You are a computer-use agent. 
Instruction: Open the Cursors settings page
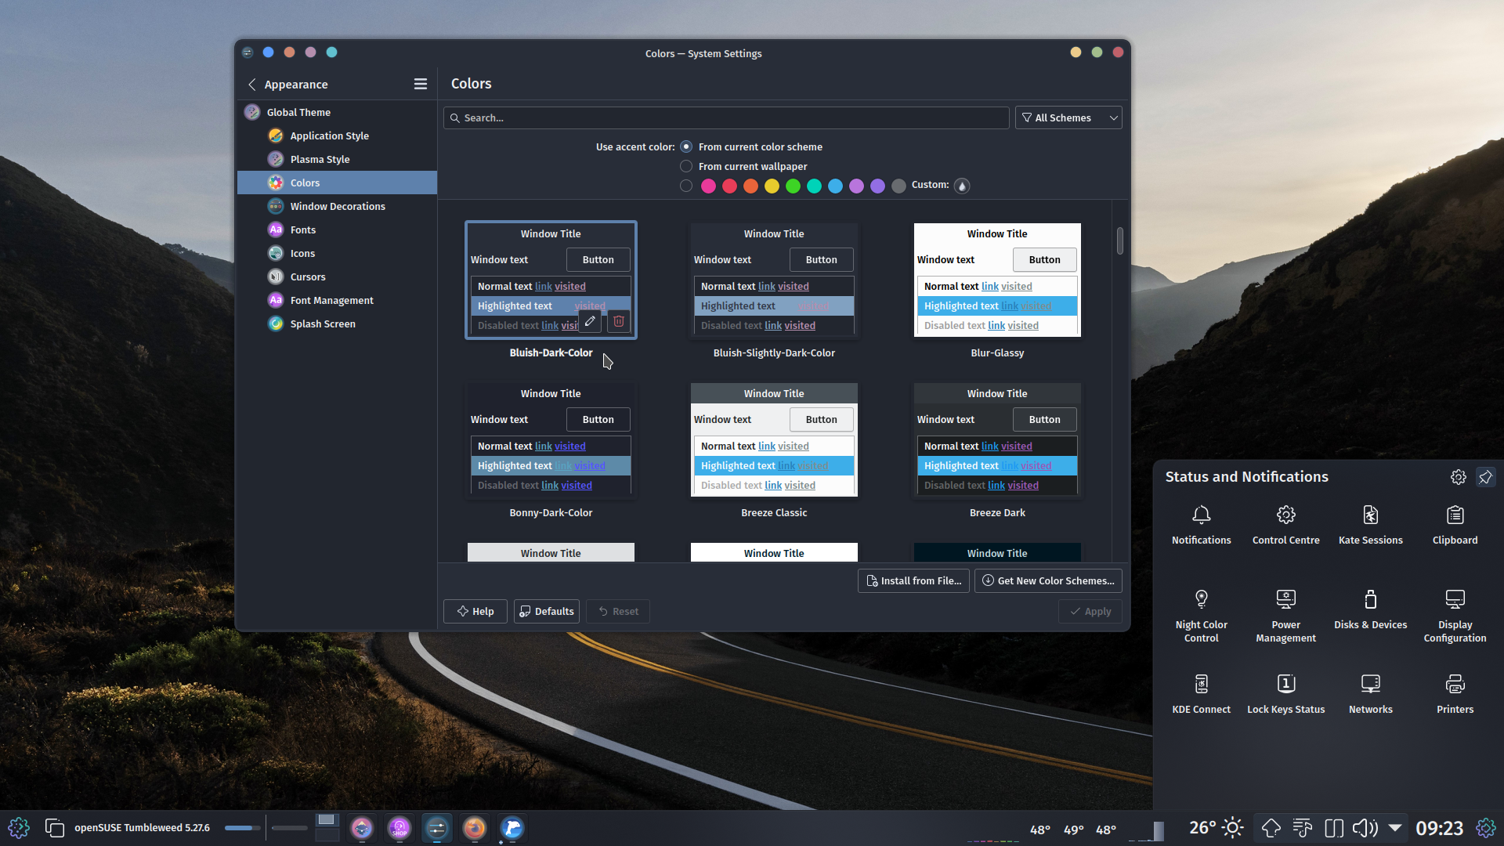337,277
